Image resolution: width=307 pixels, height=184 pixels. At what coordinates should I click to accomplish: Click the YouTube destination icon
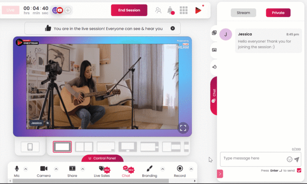tap(60, 10)
